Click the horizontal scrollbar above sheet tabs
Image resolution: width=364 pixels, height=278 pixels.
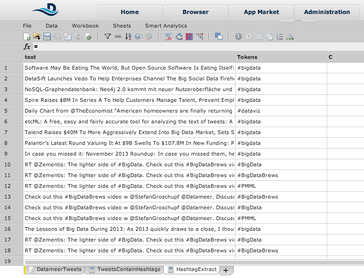[194, 263]
